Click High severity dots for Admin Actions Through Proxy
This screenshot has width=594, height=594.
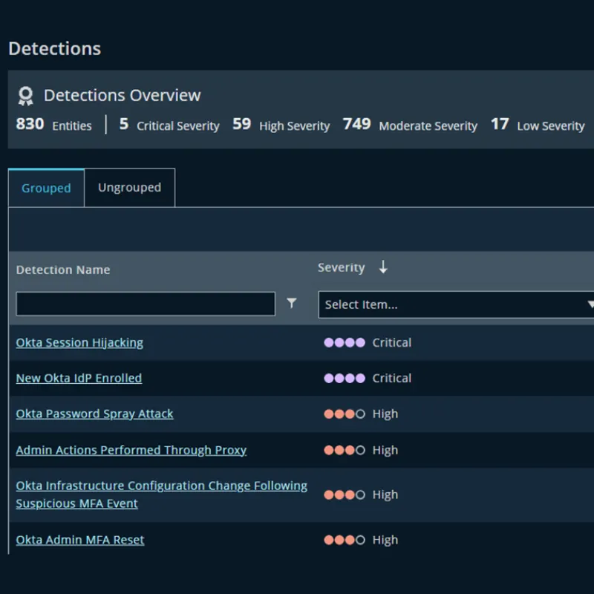point(345,450)
